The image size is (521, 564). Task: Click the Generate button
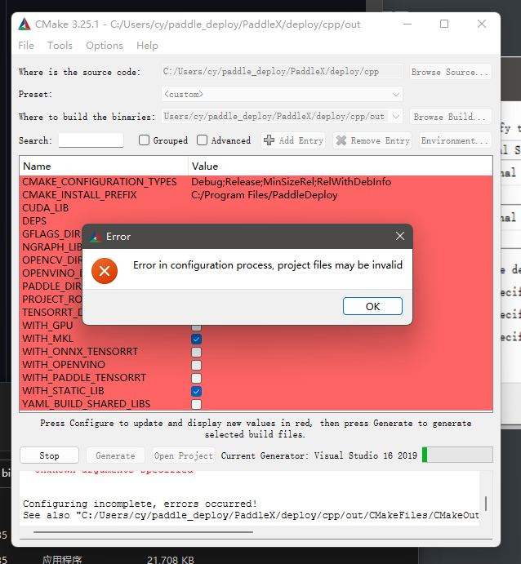click(x=115, y=455)
